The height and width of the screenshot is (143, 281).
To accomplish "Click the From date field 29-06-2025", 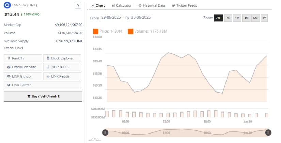I will pos(111,18).
